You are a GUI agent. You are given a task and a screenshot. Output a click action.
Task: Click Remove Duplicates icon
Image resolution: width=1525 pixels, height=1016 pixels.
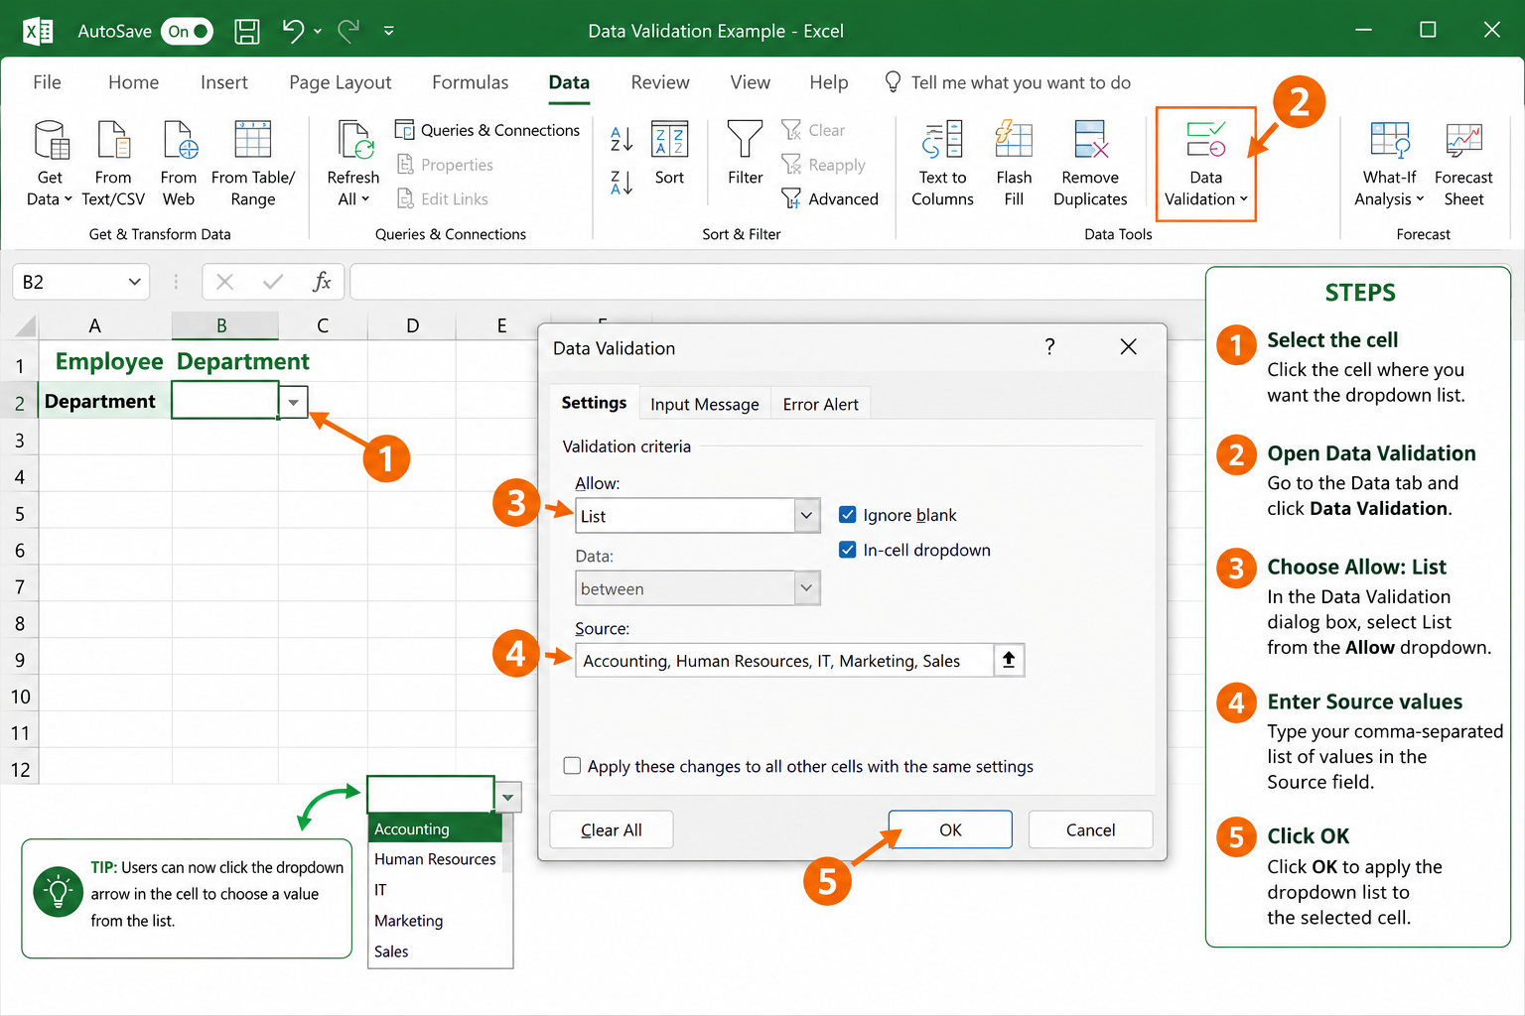point(1090,140)
